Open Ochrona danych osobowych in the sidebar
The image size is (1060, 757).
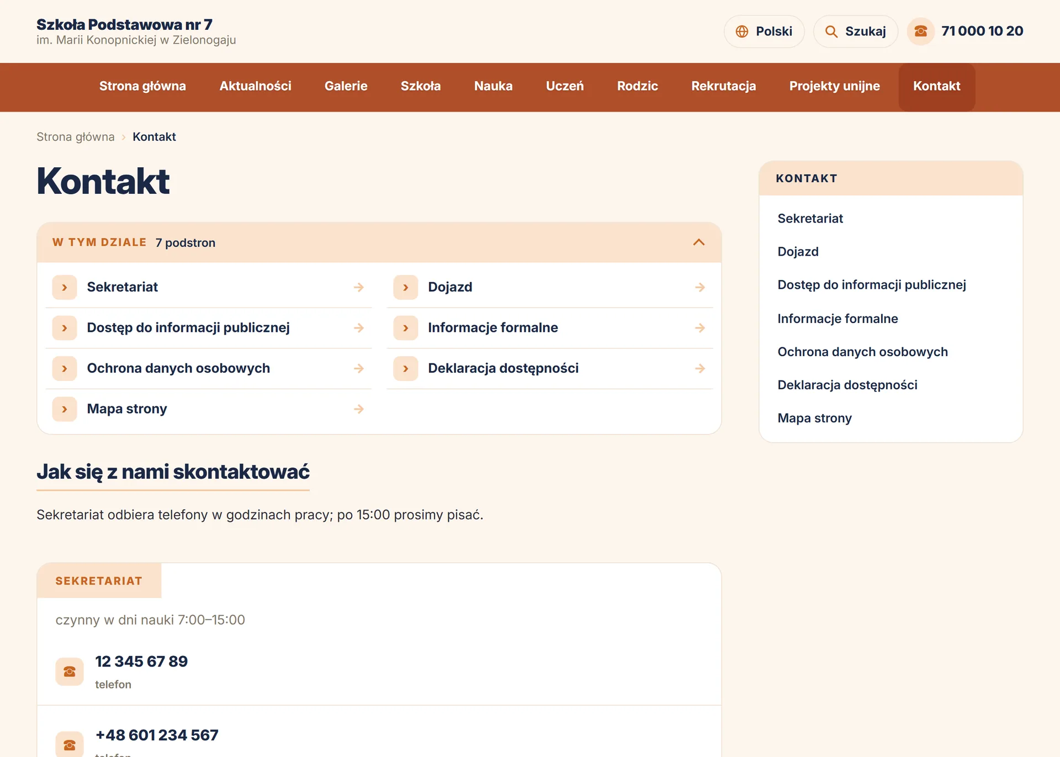point(862,352)
